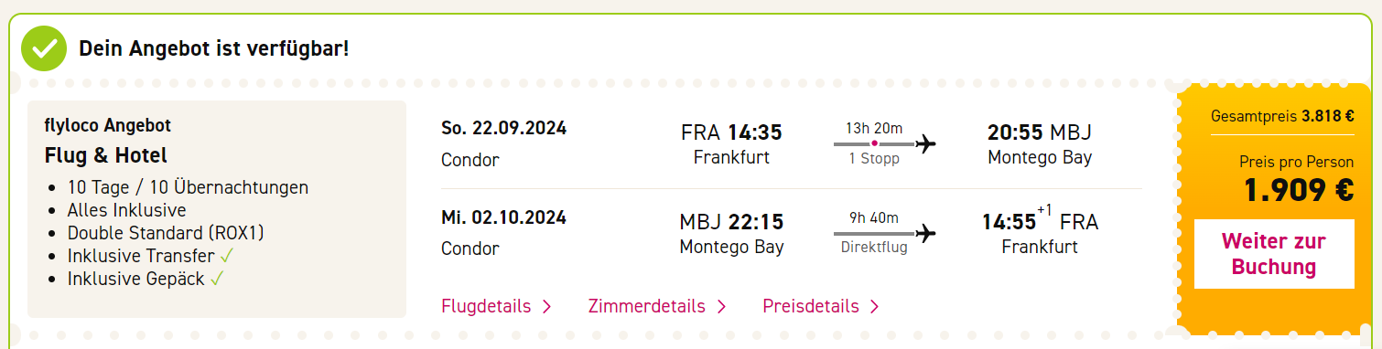Continue with Weiter zur Buchung button
1382x349 pixels.
click(1274, 254)
